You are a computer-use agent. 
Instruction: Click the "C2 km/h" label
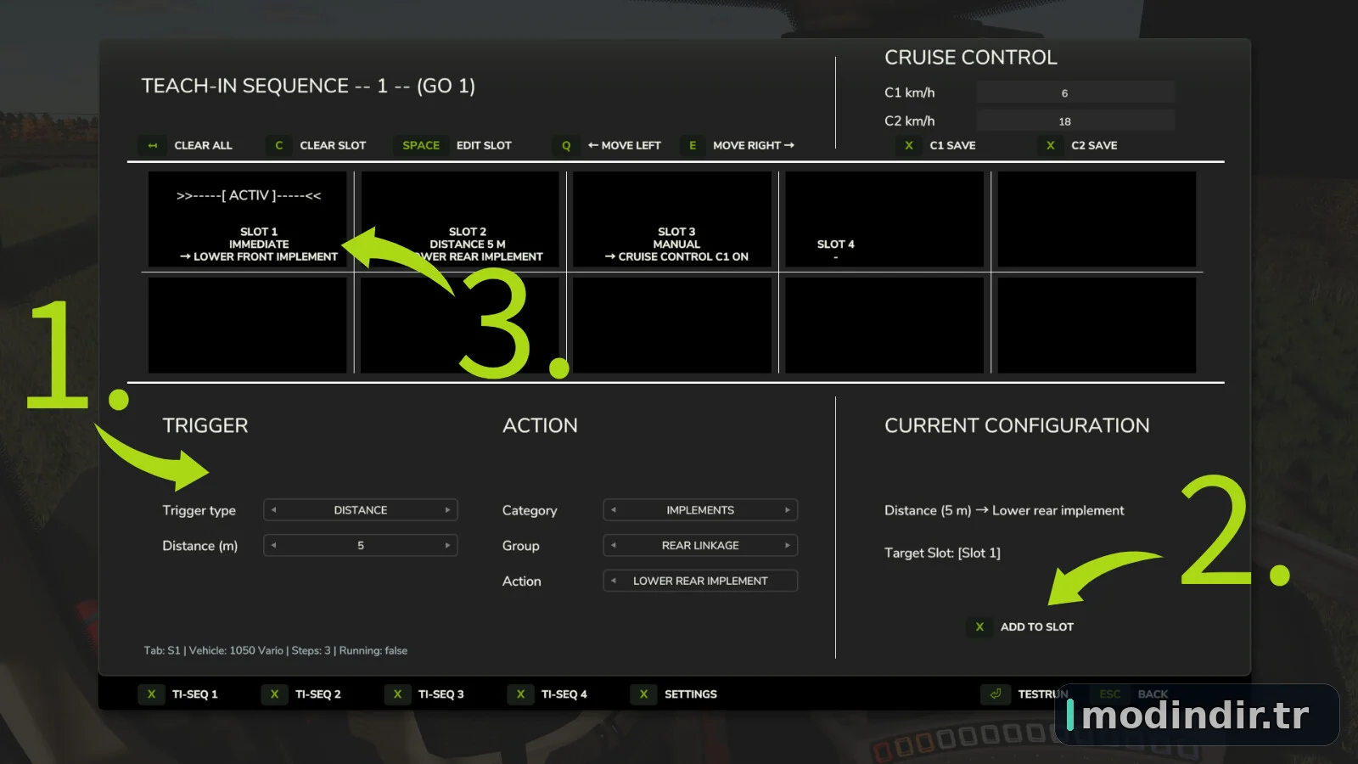pyautogui.click(x=910, y=121)
